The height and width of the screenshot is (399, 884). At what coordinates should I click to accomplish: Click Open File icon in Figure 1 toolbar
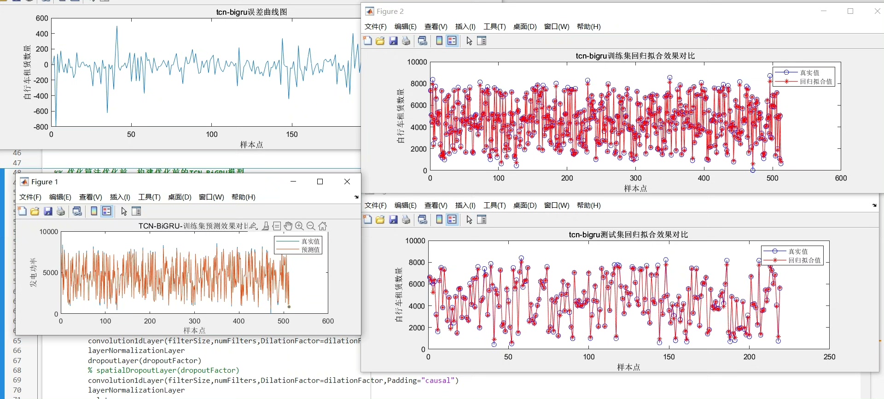pos(35,211)
